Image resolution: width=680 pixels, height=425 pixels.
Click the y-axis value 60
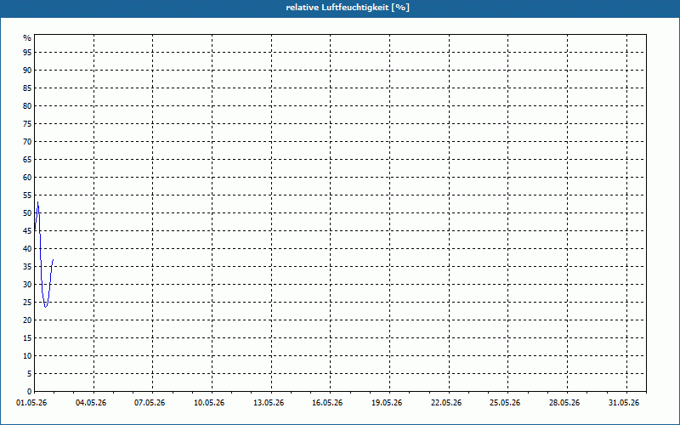coord(27,178)
